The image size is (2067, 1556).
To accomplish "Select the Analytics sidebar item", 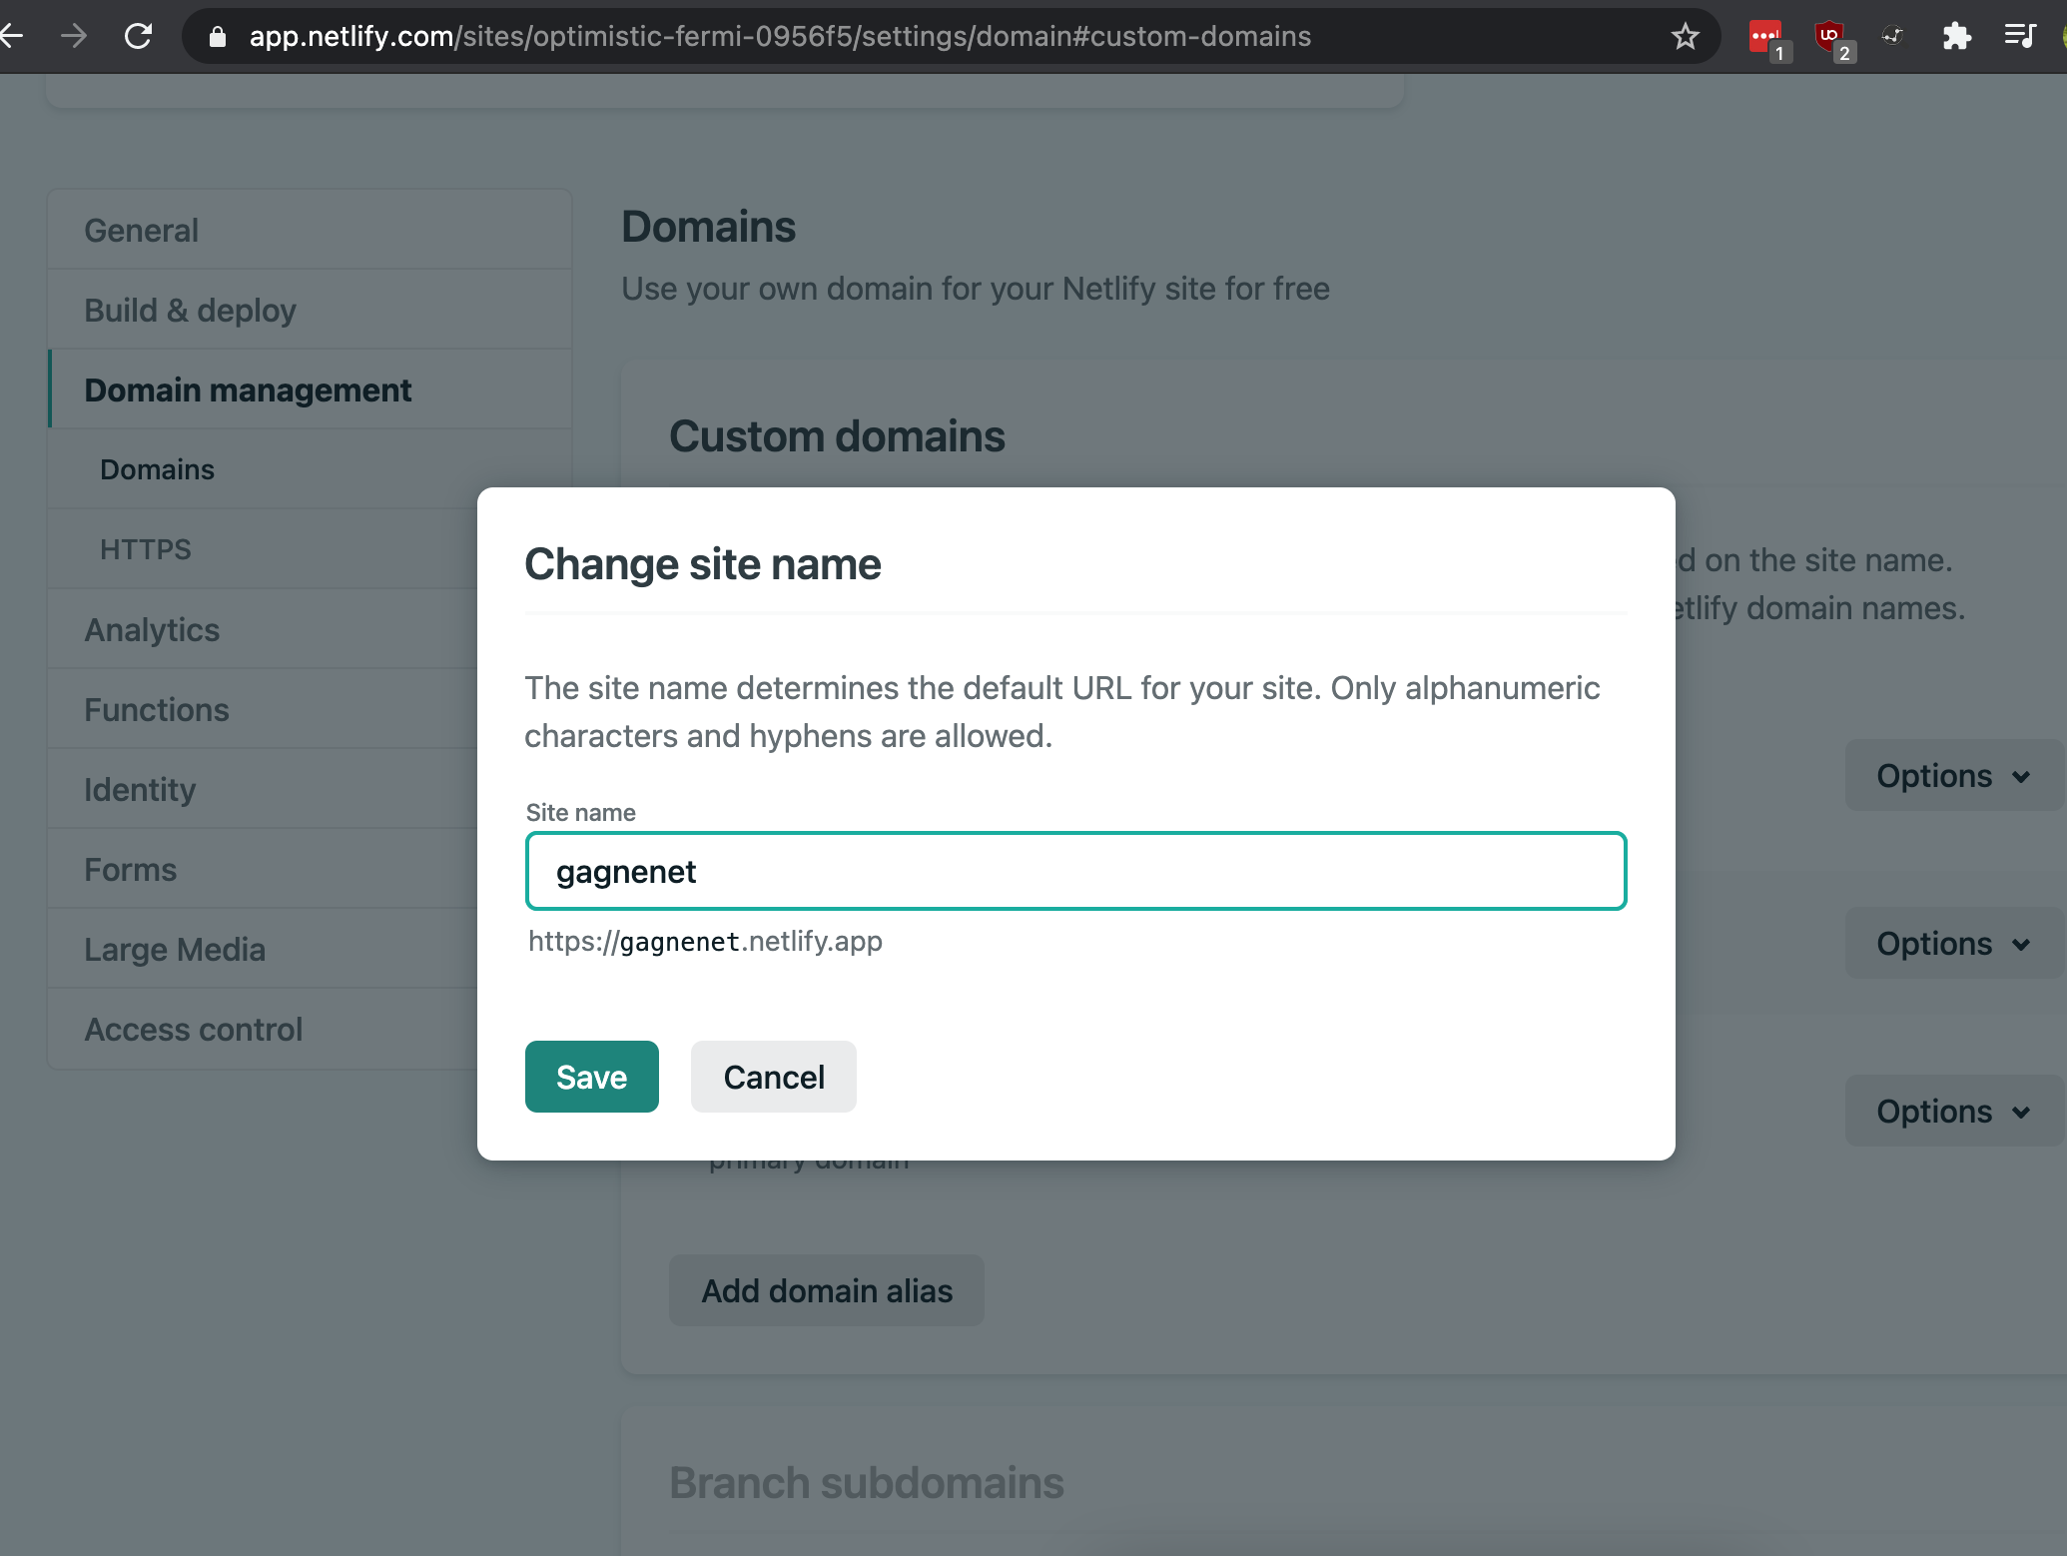I will coord(151,629).
